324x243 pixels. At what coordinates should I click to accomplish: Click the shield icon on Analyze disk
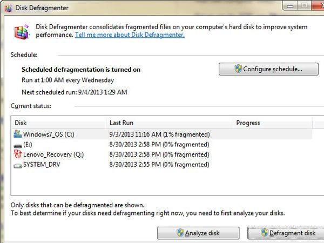181,233
